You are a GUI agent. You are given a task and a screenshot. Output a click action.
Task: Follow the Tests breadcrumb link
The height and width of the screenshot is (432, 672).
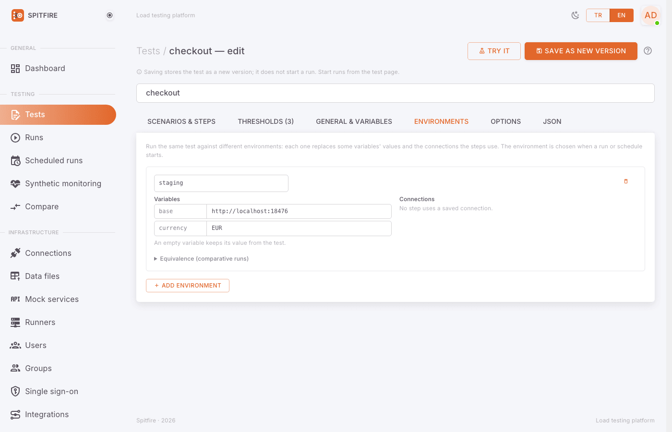(x=148, y=51)
